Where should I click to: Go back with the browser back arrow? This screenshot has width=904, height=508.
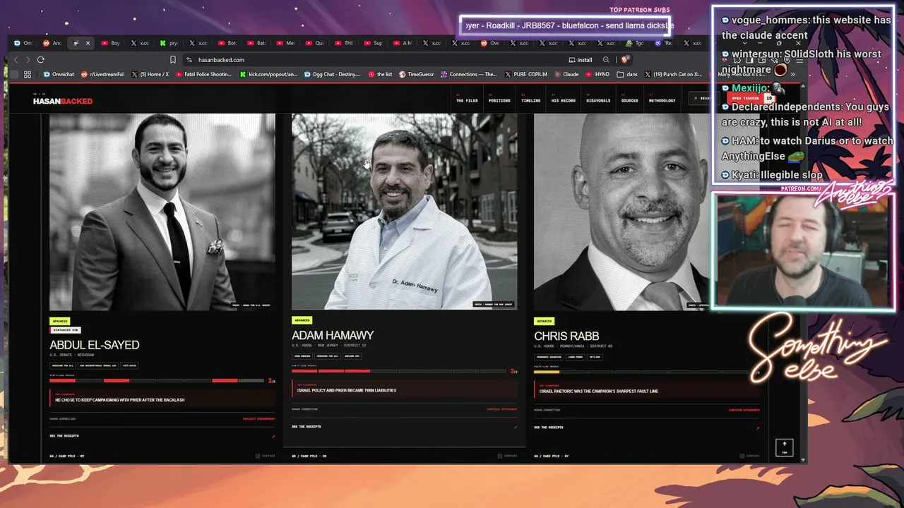tap(16, 60)
